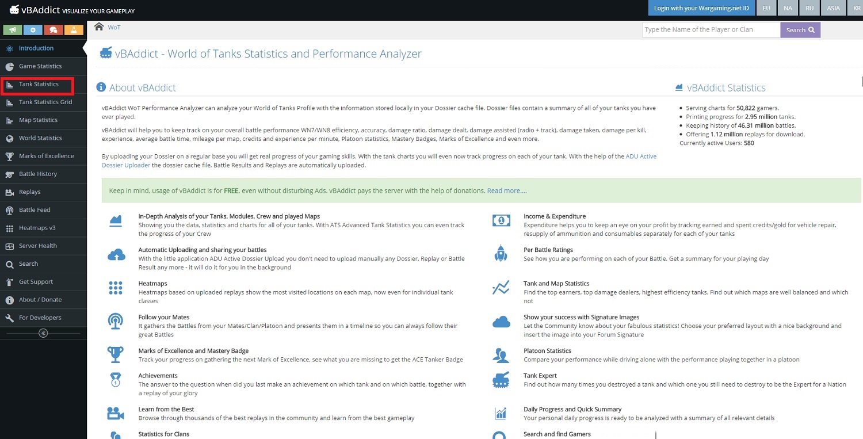
Task: Click the Heatmaps grid icon in features list
Action: tap(116, 288)
